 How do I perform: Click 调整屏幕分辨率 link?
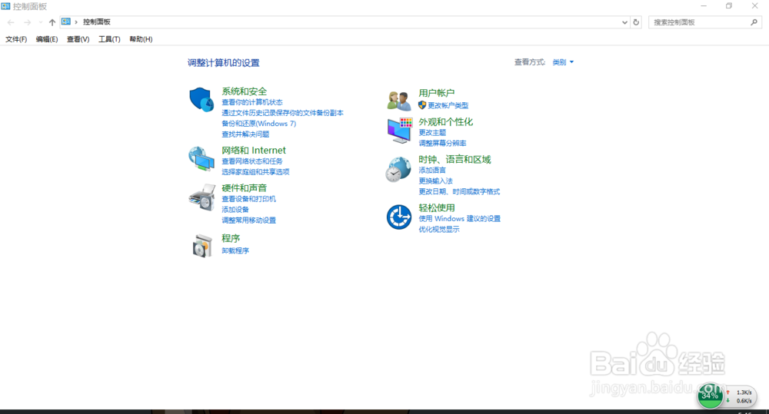(x=442, y=144)
